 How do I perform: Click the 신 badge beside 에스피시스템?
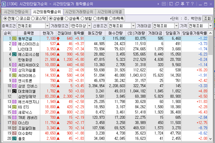(x=14, y=54)
